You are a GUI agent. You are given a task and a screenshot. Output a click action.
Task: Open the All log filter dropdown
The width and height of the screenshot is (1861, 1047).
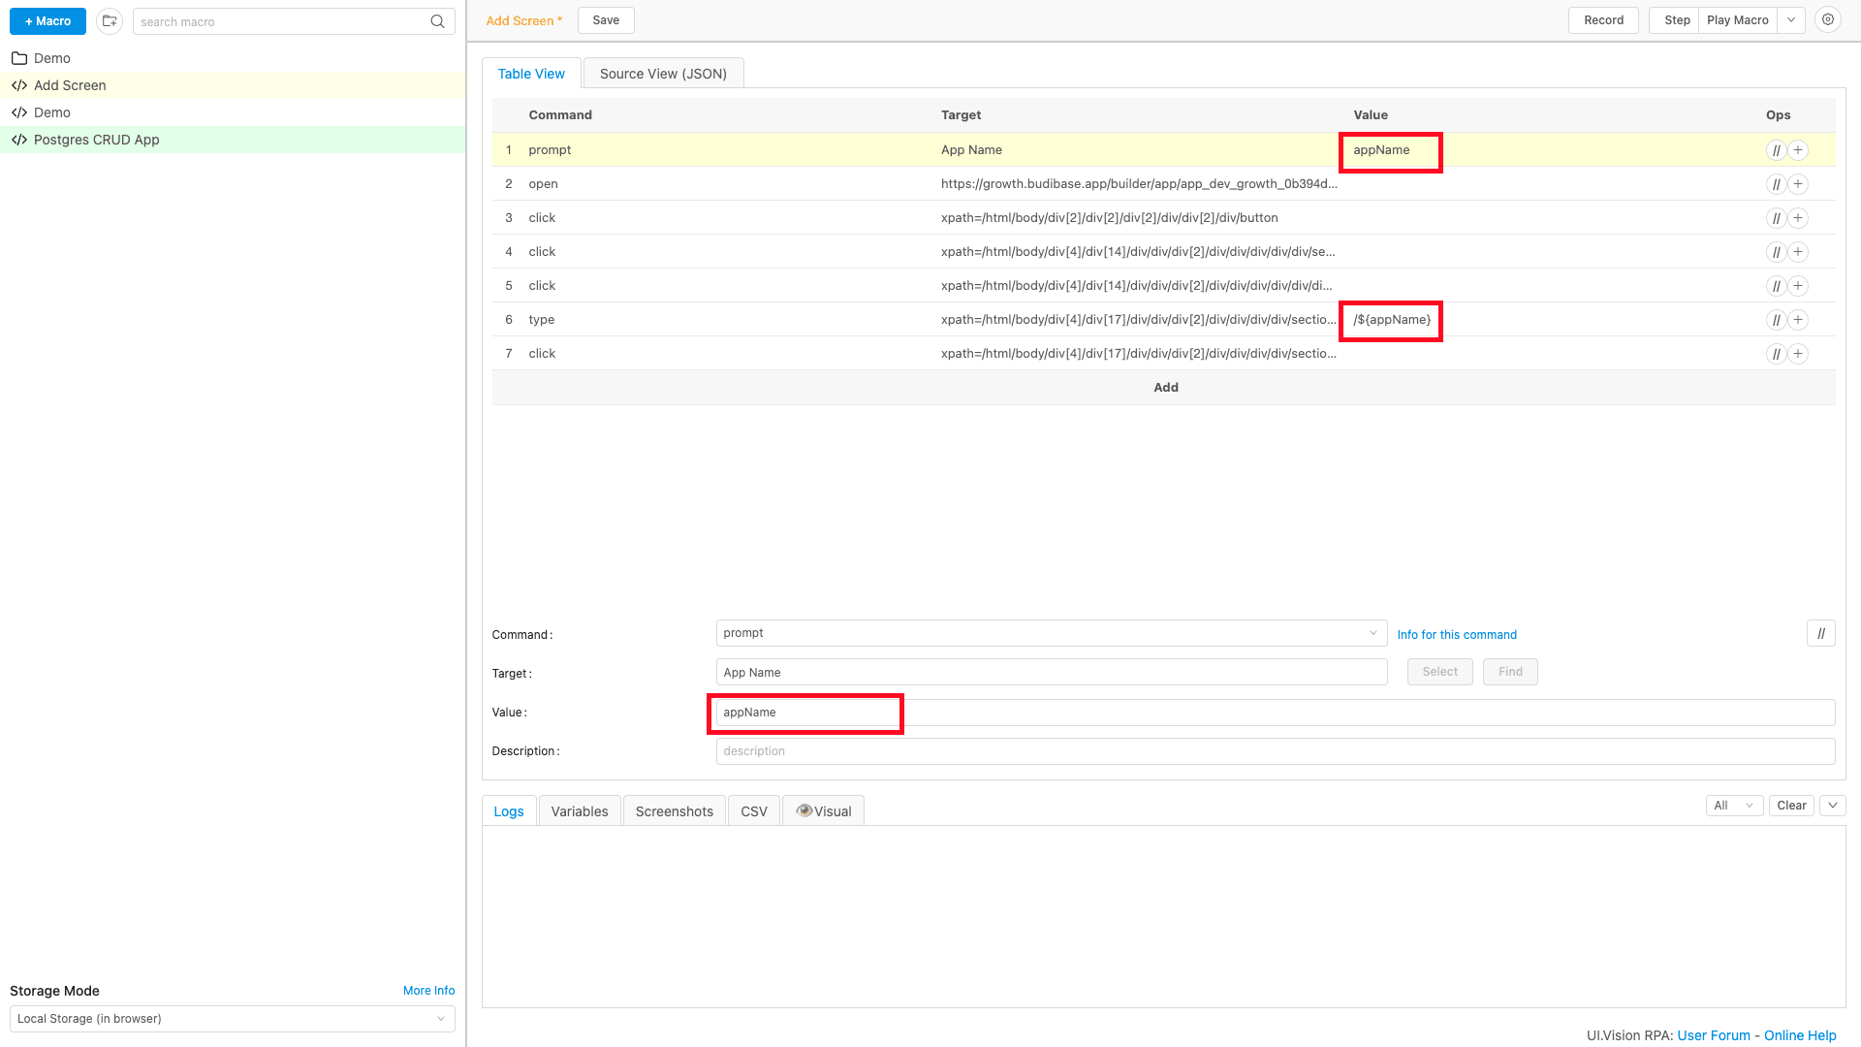1734,806
